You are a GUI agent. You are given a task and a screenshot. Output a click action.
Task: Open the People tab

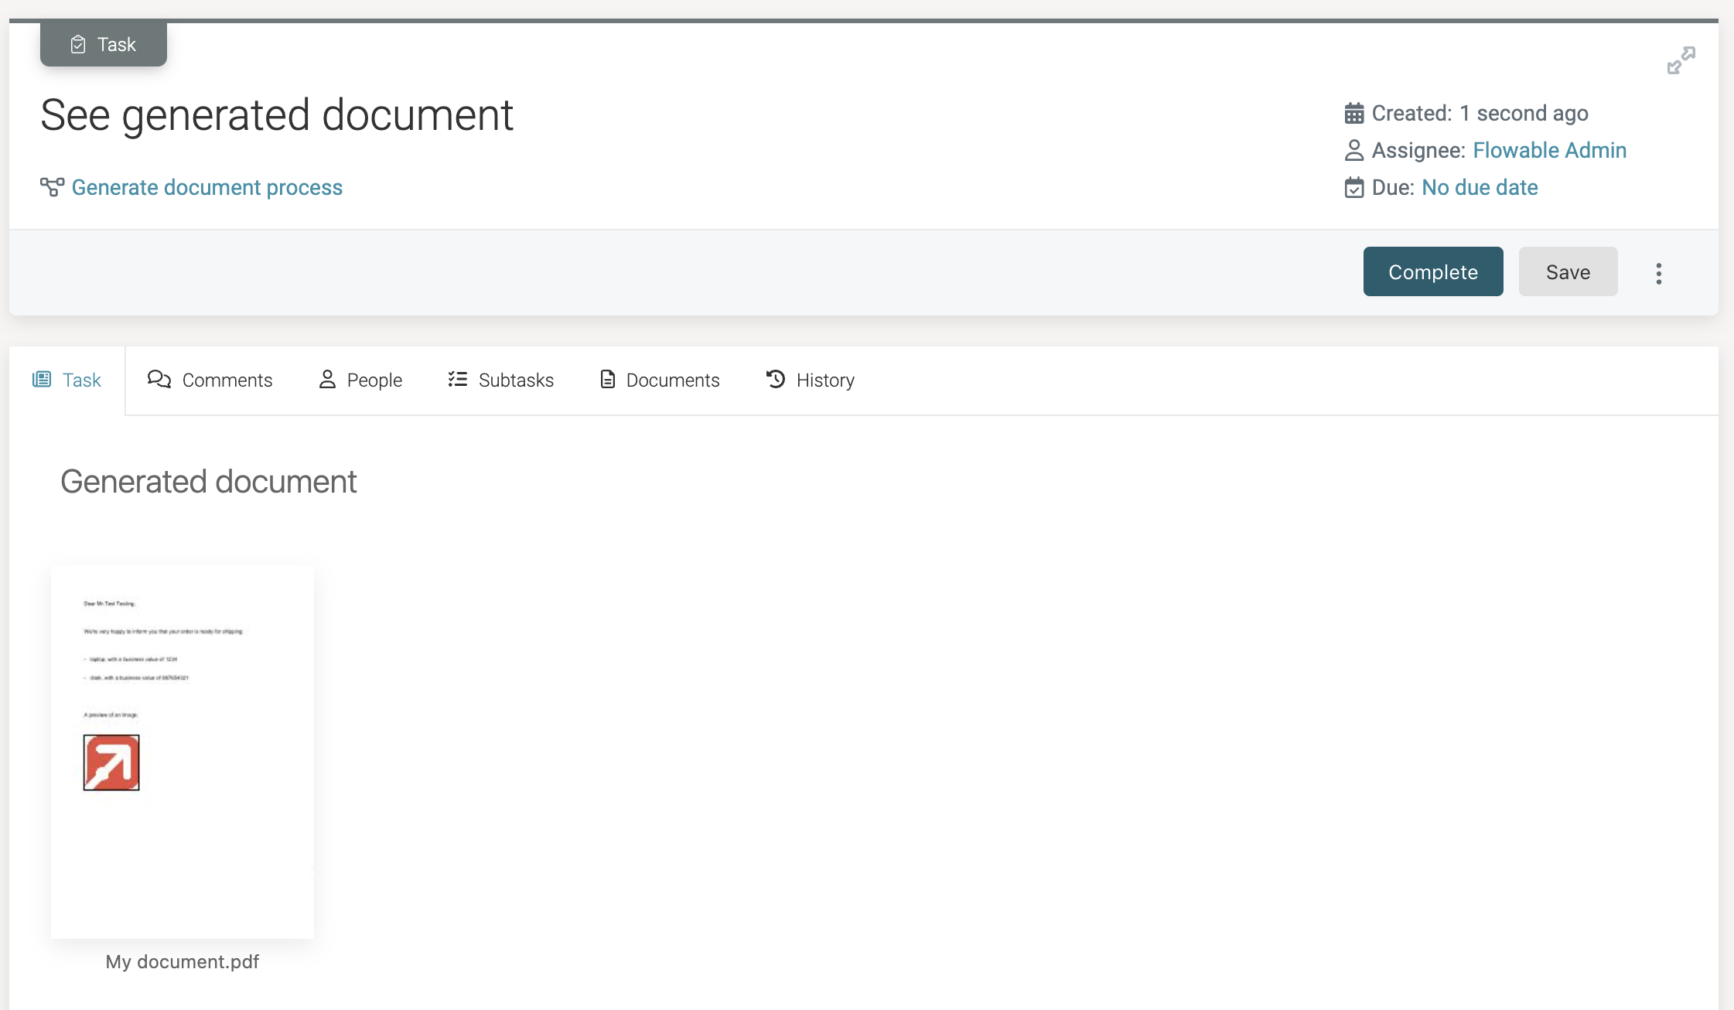click(x=374, y=380)
